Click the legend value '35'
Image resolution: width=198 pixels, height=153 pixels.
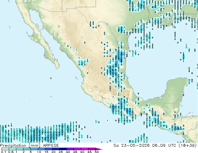[75, 152]
